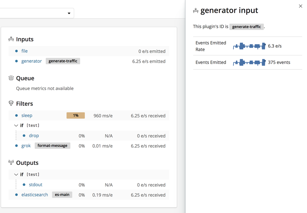The height and width of the screenshot is (213, 307).
Task: Collapse the if [test] branch under Outputs
Action: tap(16, 174)
